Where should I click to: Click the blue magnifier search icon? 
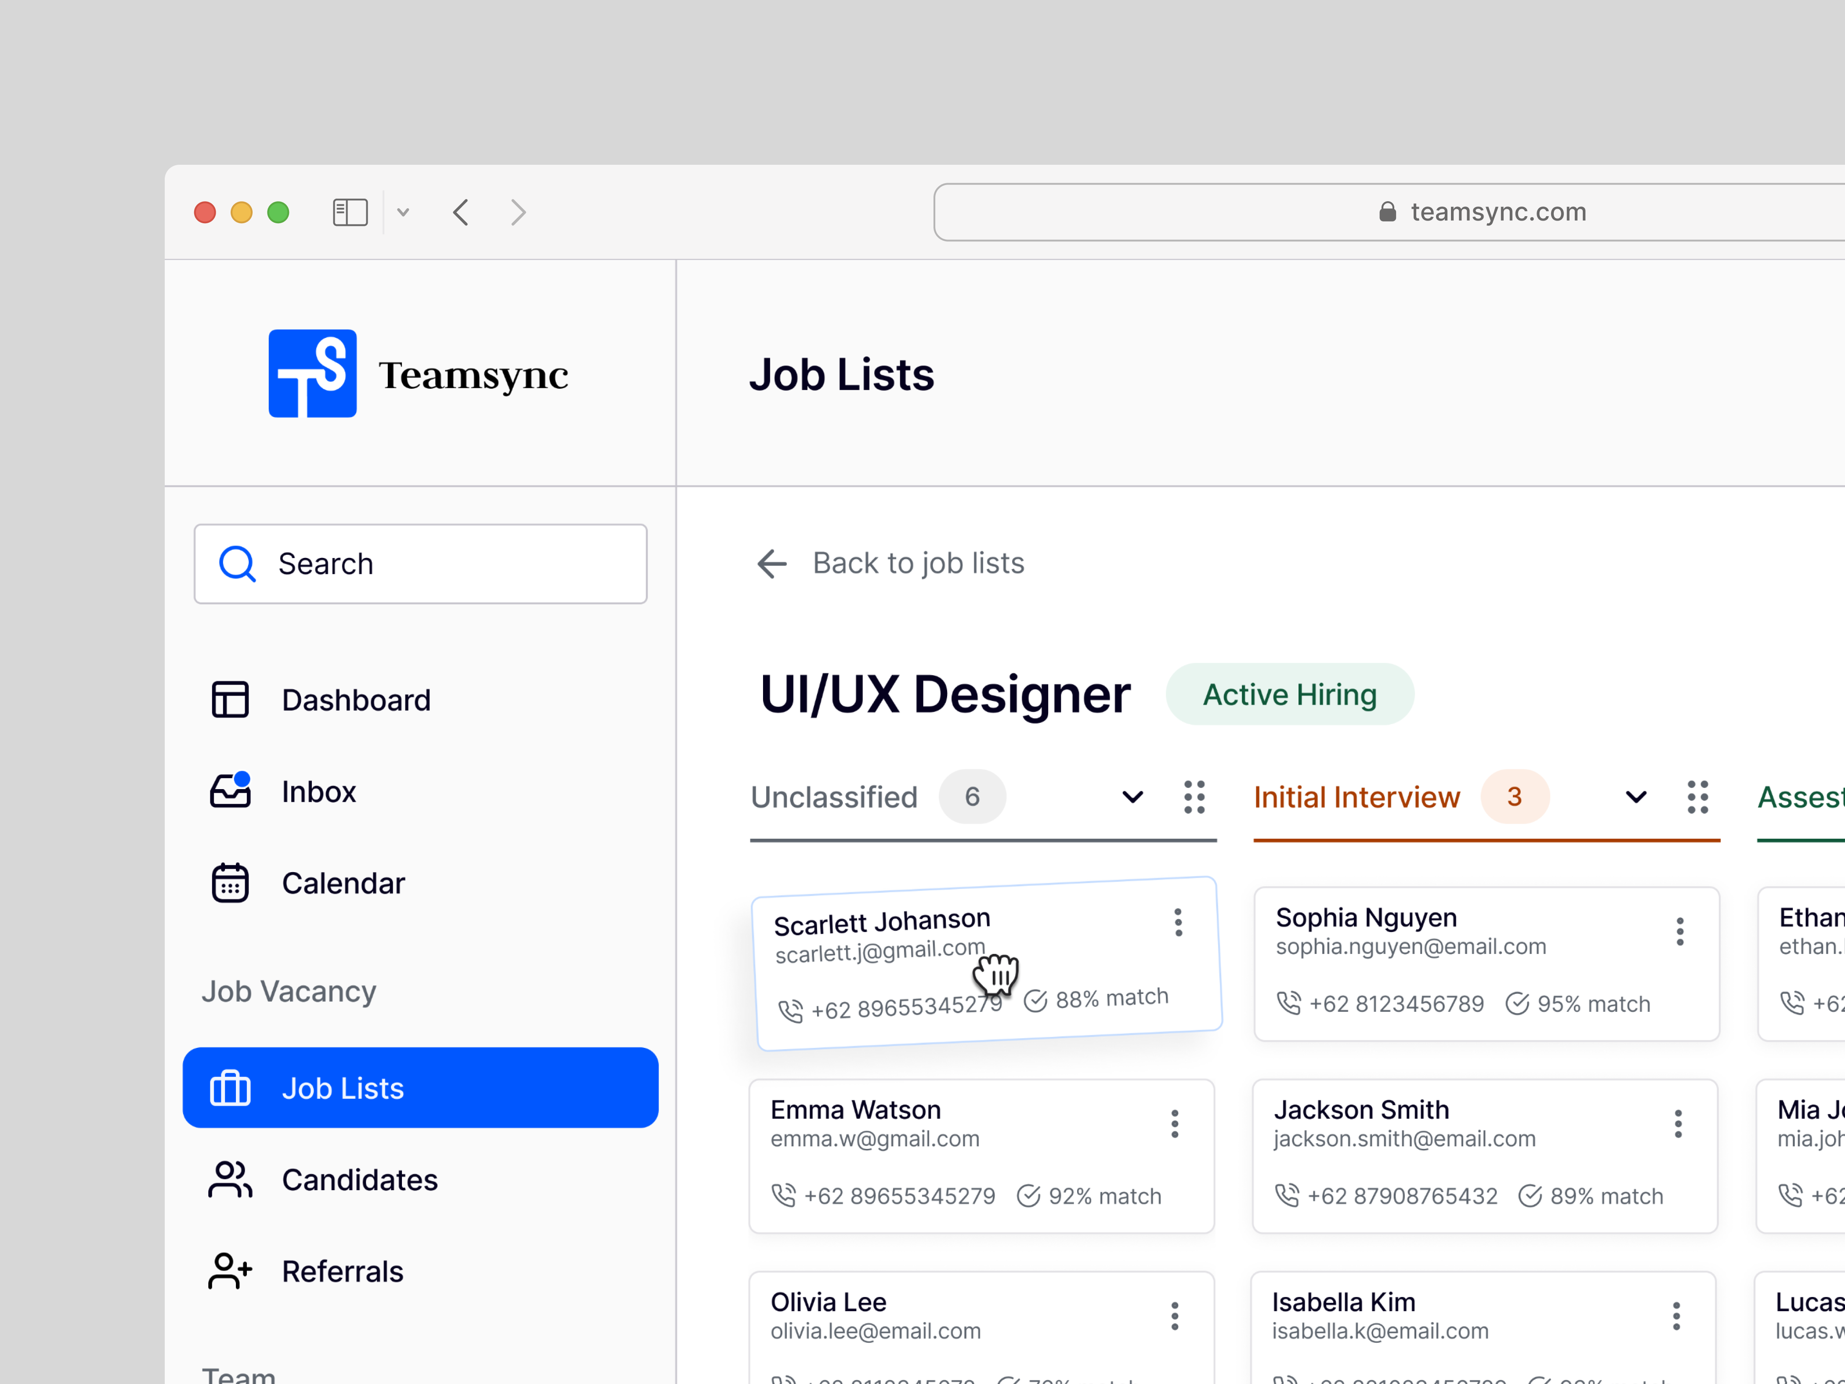(x=237, y=564)
